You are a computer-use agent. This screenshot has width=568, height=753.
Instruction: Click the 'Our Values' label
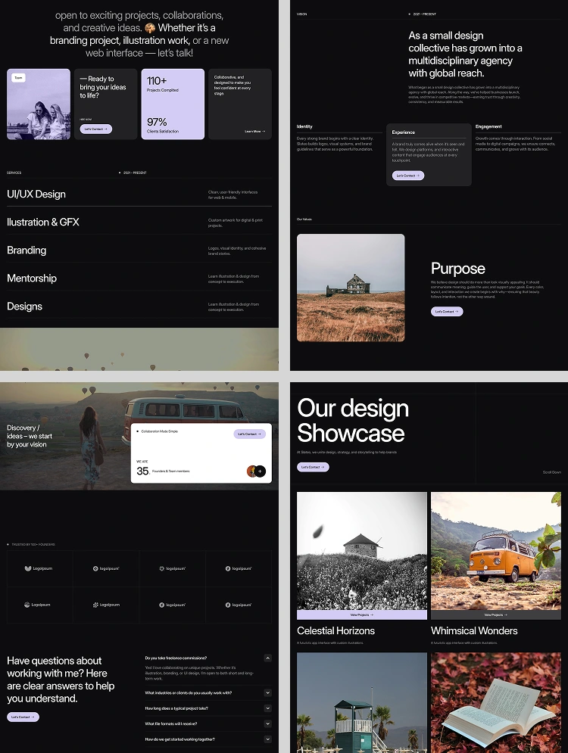[304, 219]
